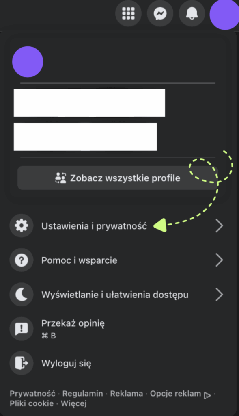Open the Regulamin footer link

(83, 393)
